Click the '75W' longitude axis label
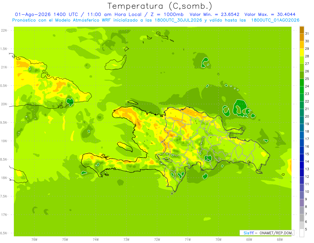 click(65, 240)
